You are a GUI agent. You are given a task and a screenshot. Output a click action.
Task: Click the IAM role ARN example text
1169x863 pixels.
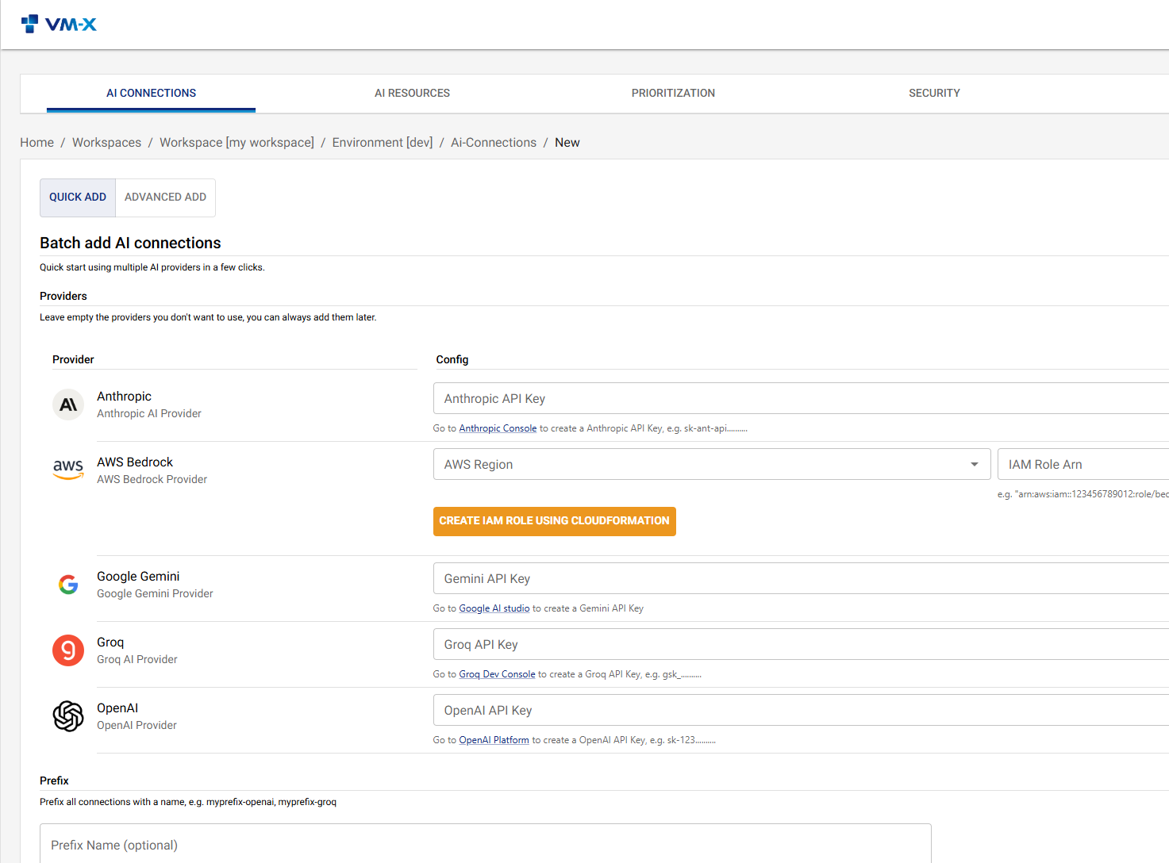click(1083, 494)
